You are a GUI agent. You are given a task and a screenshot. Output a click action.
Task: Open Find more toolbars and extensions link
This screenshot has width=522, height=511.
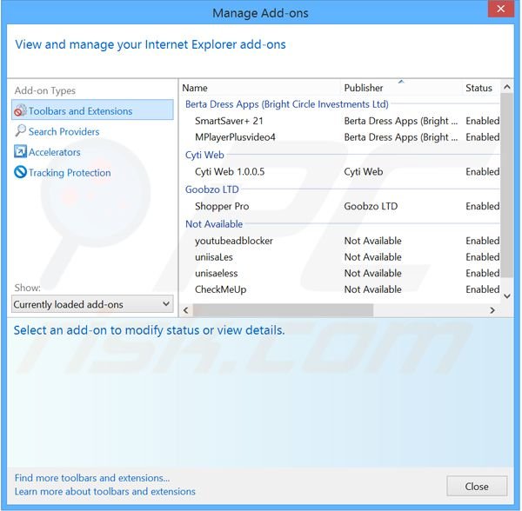tap(92, 478)
